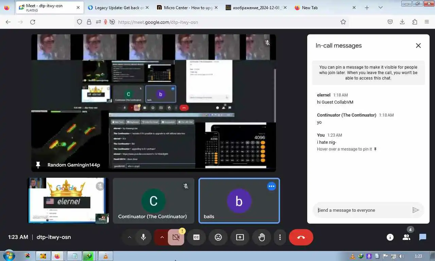Open the Firefox downloads panel
This screenshot has width=435, height=261.
click(x=402, y=22)
